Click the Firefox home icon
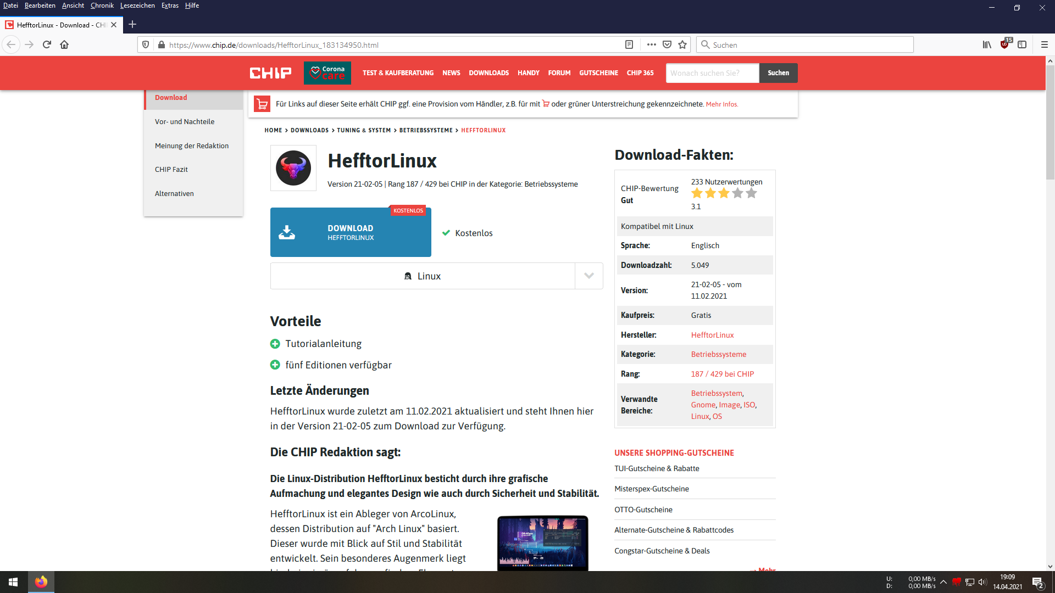 pyautogui.click(x=64, y=45)
